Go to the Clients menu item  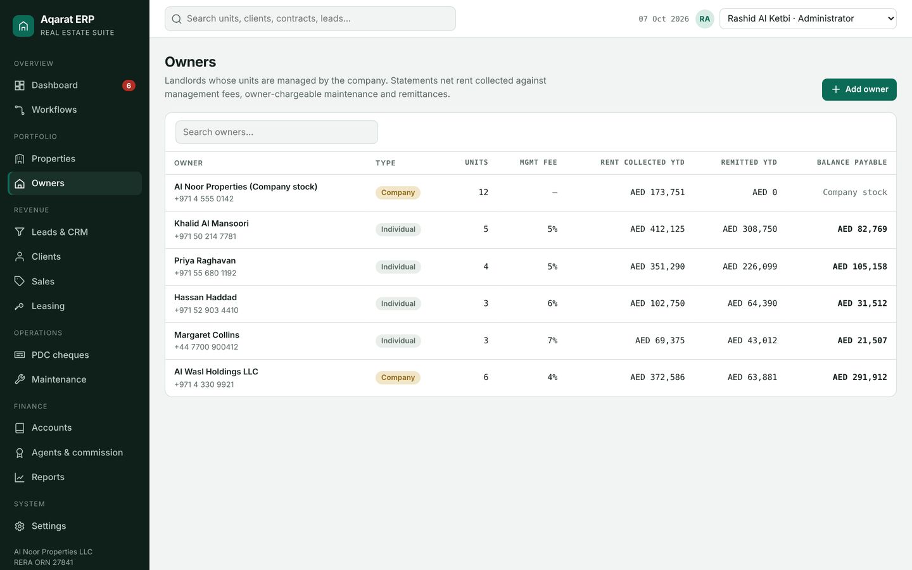pos(75,256)
